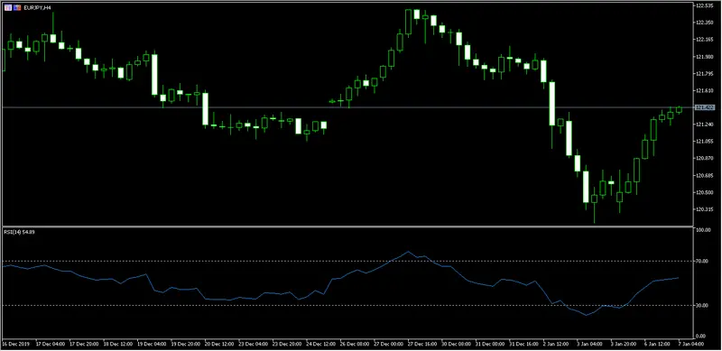Click the tall white candle at 2 Jan 12:00
Image resolution: width=722 pixels, height=351 pixels.
tap(551, 104)
